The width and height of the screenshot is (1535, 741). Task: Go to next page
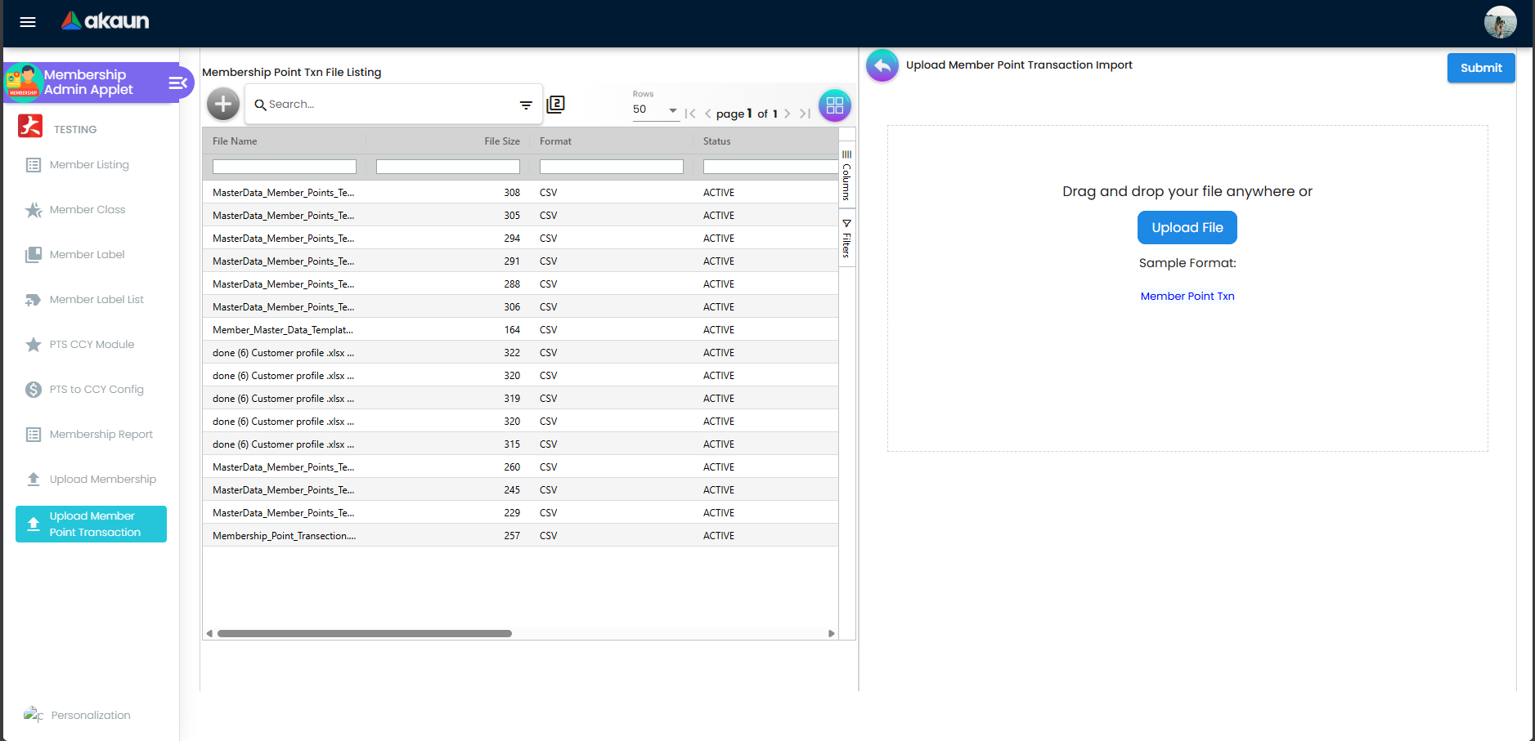coord(787,114)
